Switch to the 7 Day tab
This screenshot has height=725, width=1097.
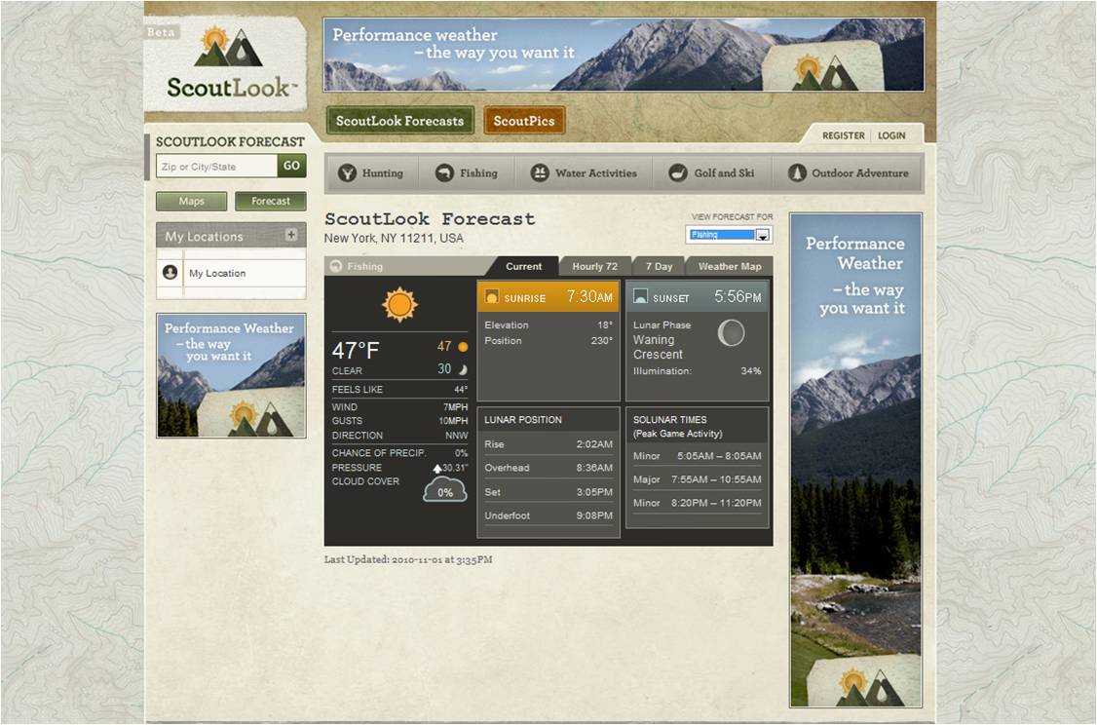pos(659,267)
